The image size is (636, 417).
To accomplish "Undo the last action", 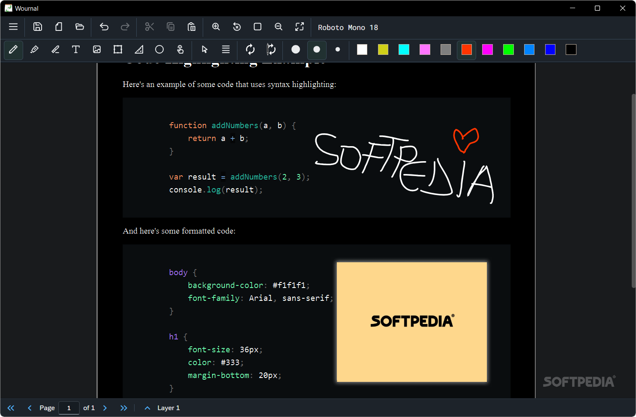I will pyautogui.click(x=104, y=27).
